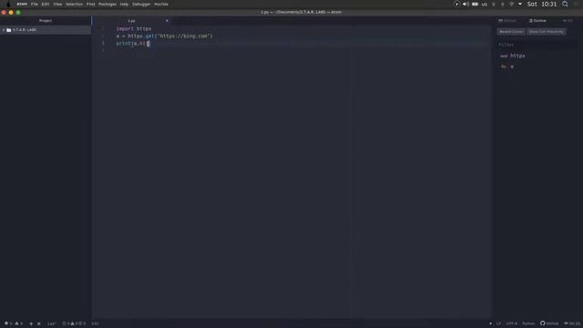
Task: Open the Edit menu
Action: click(46, 4)
